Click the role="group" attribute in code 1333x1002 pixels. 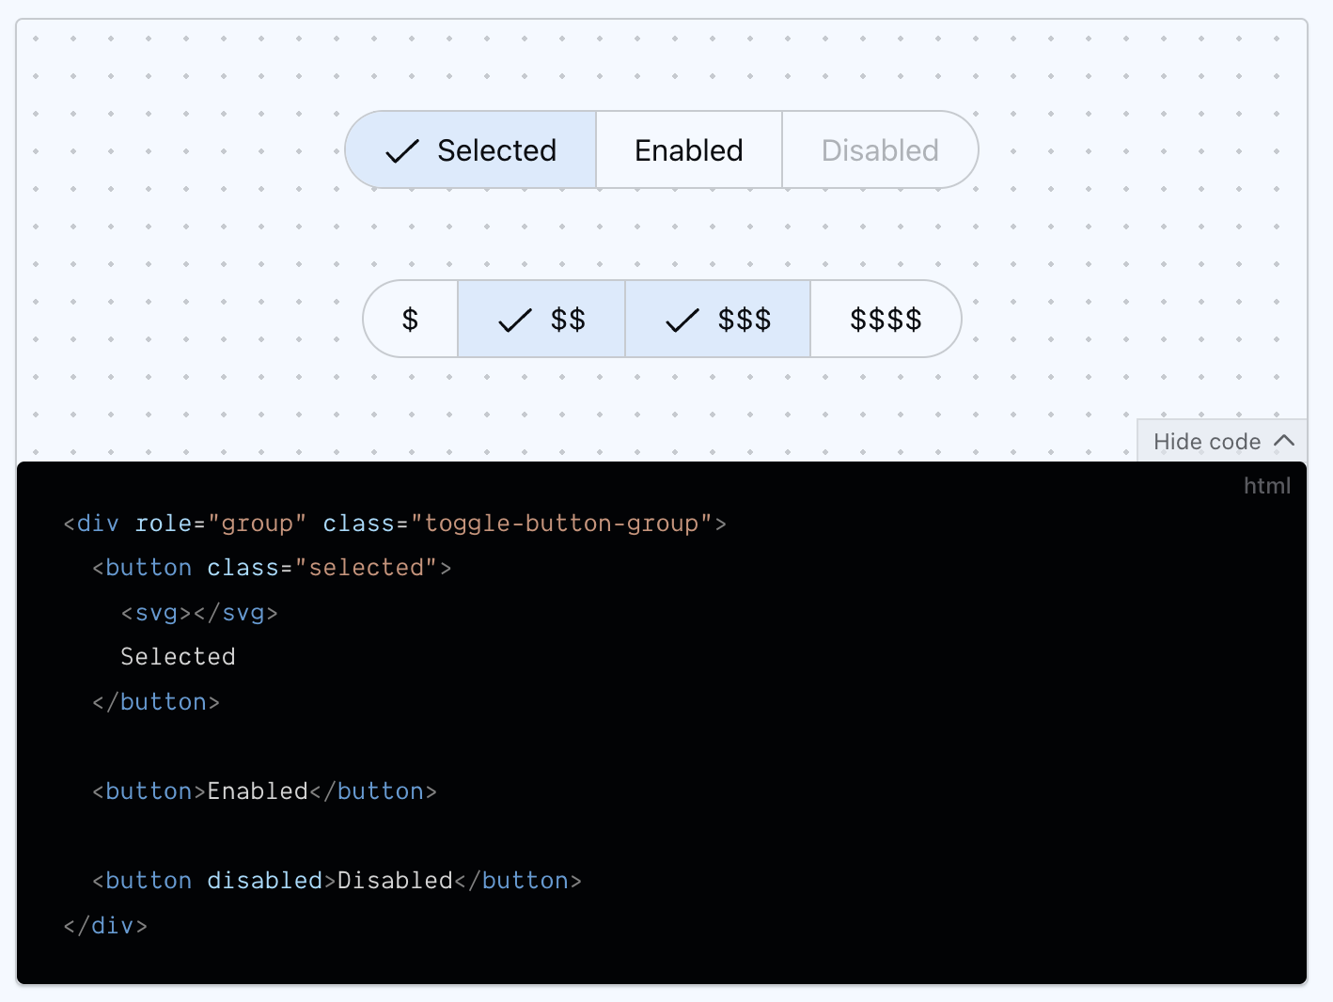point(221,524)
